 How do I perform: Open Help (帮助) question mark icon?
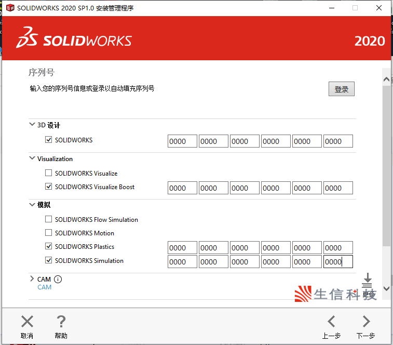[x=61, y=322]
